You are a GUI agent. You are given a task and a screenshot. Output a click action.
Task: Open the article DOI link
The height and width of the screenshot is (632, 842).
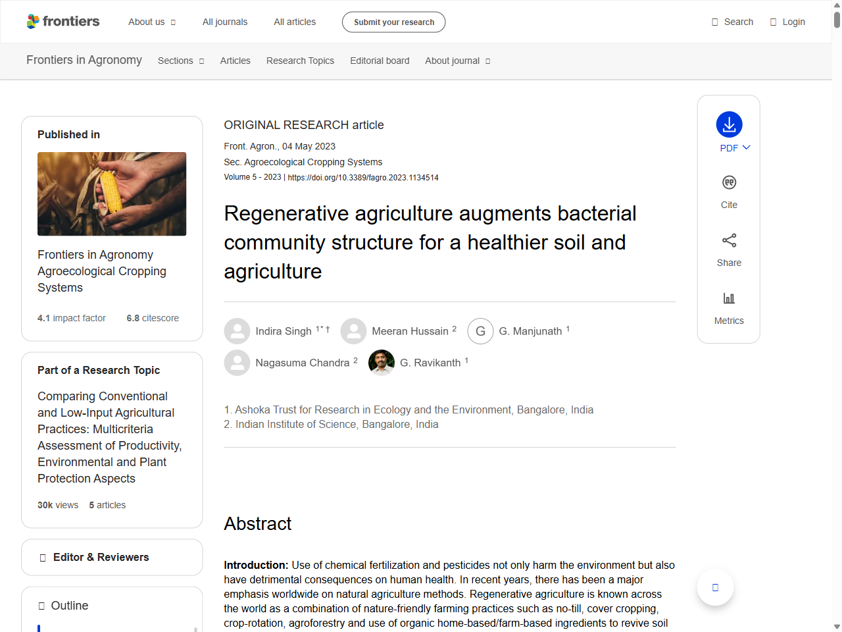[x=363, y=178]
